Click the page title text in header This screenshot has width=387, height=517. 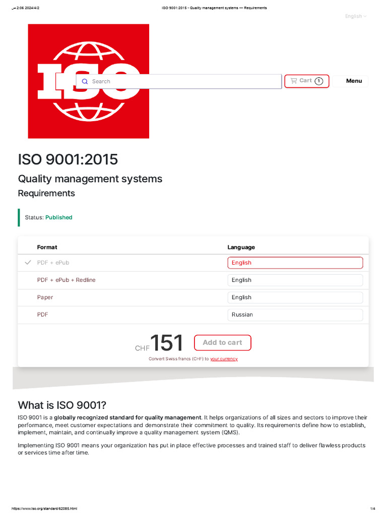click(x=214, y=8)
